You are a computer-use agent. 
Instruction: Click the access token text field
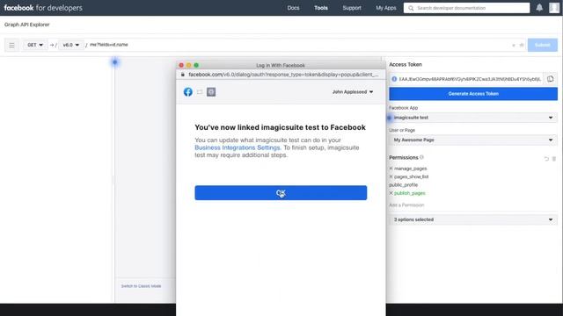coord(470,79)
